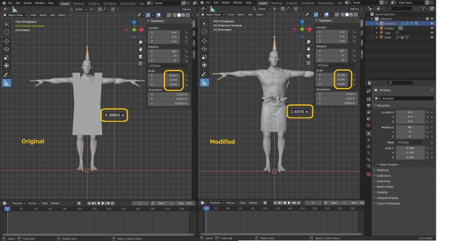Select the Measure tool in left viewport
Image resolution: width=475 pixels, height=241 pixels.
pos(6,84)
